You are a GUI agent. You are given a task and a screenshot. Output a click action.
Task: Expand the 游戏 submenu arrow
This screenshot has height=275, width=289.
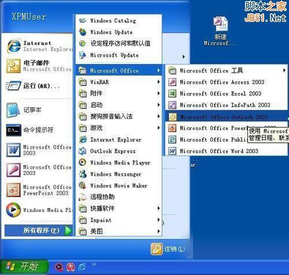pyautogui.click(x=158, y=128)
